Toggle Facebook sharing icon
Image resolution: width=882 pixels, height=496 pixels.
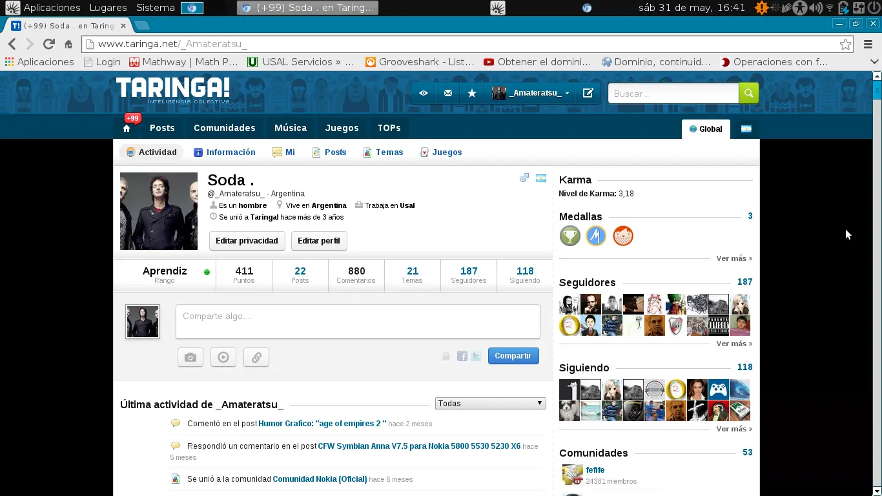pyautogui.click(x=462, y=356)
